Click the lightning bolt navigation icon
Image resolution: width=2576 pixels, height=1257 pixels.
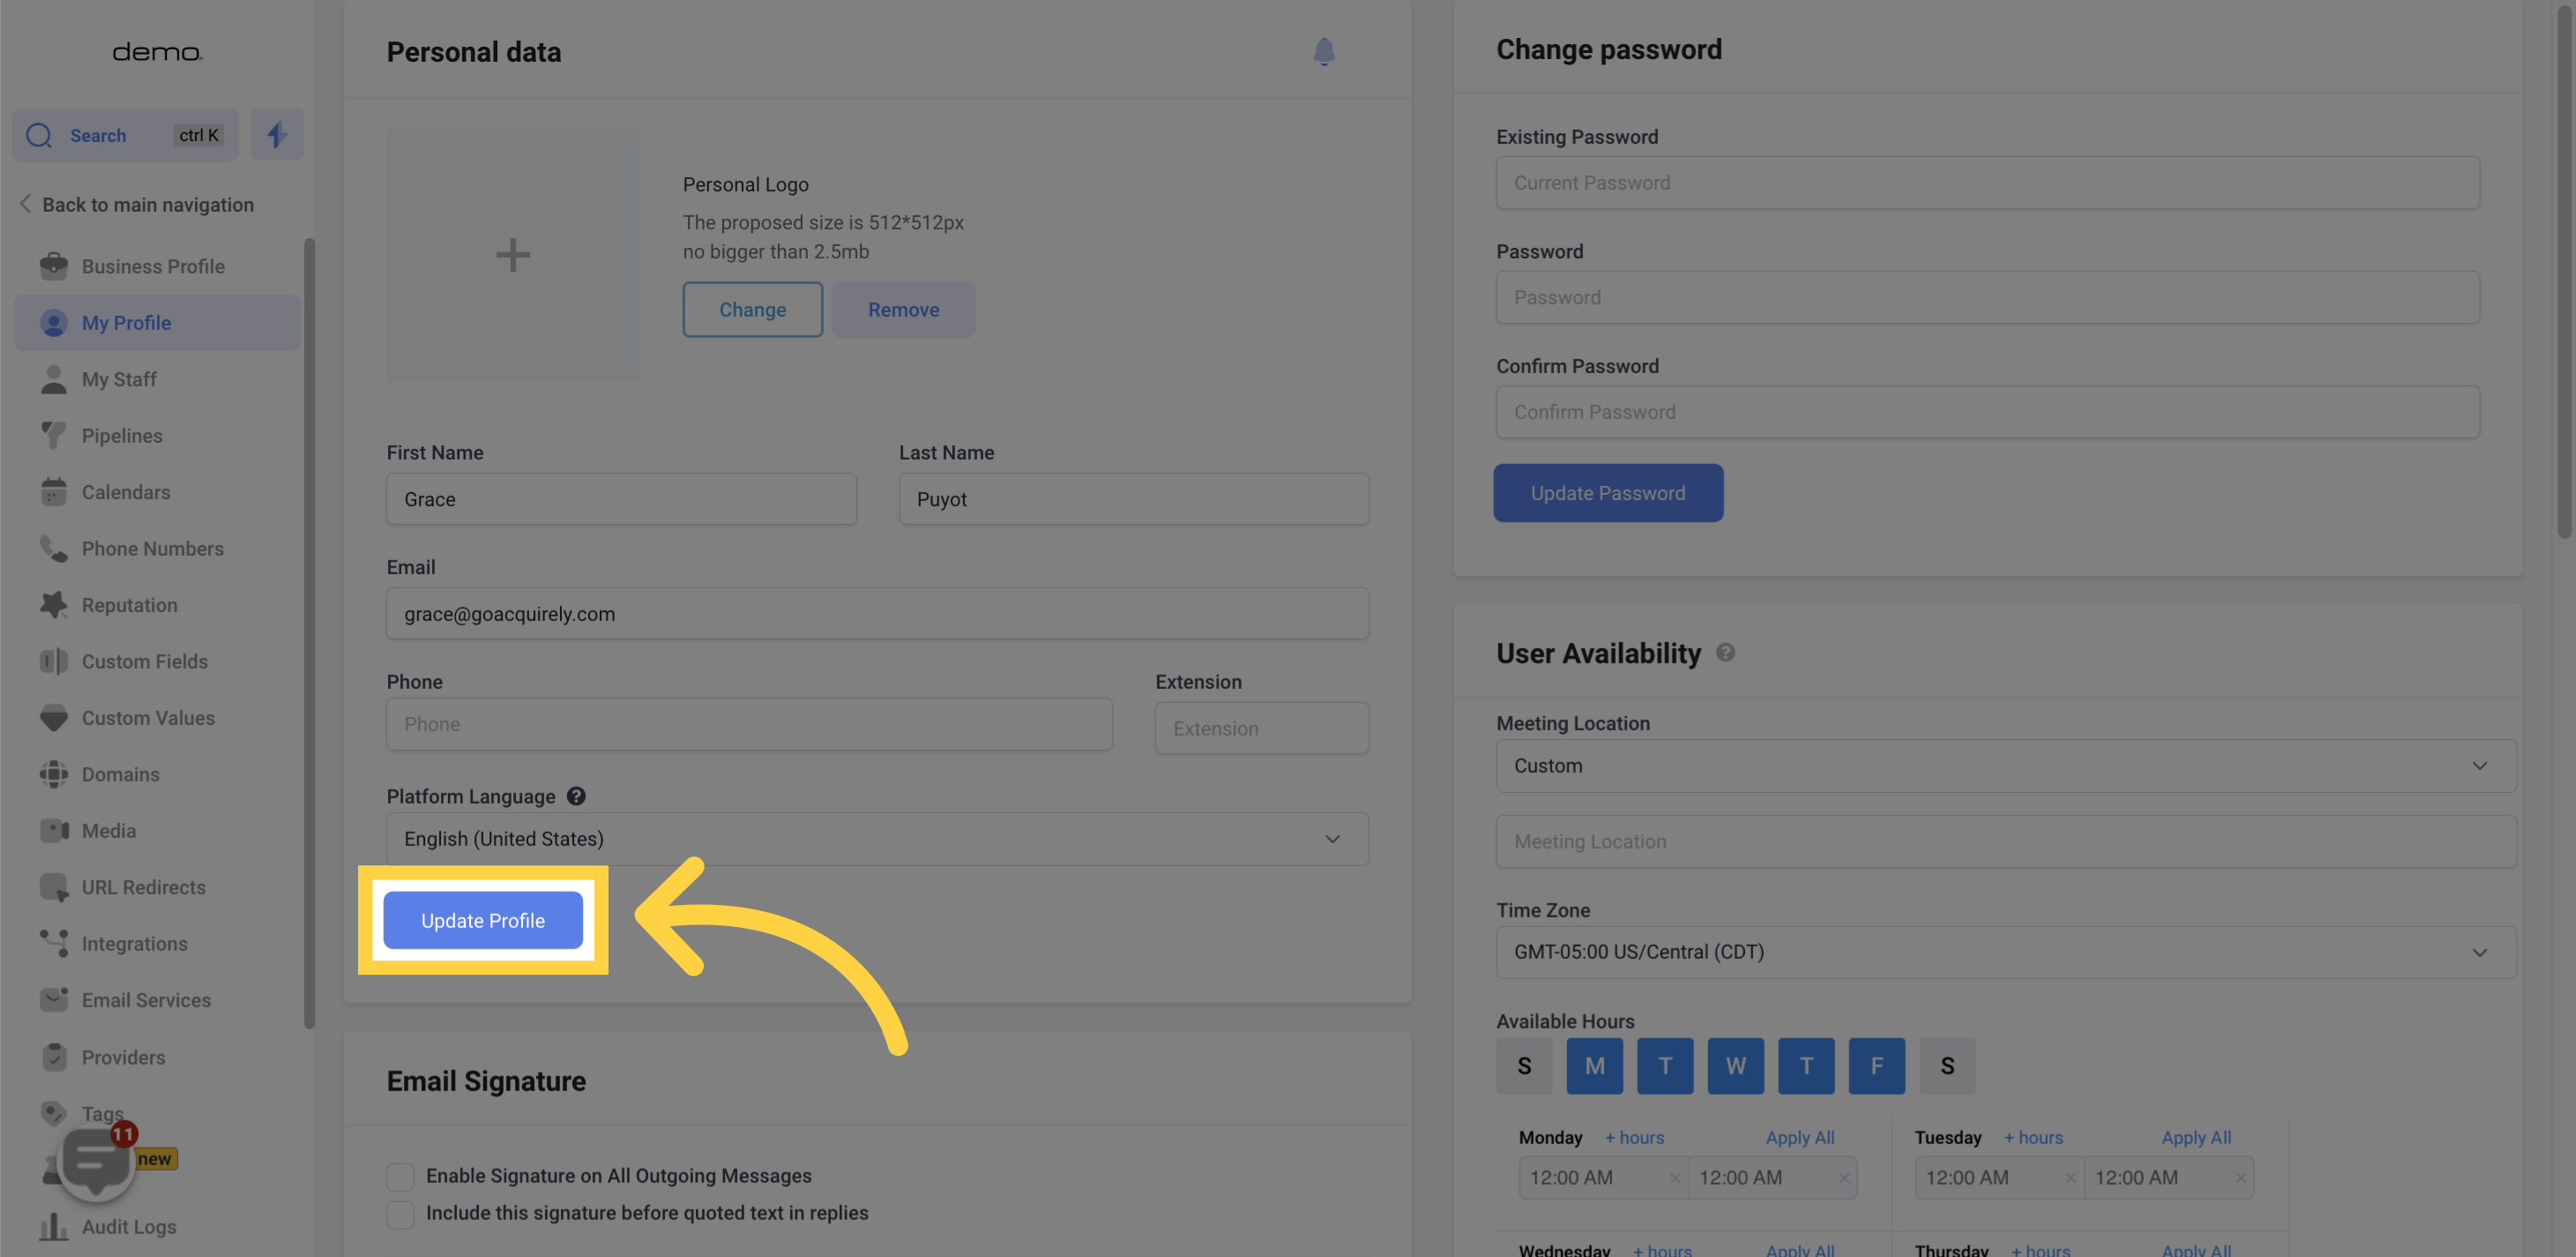(x=276, y=133)
